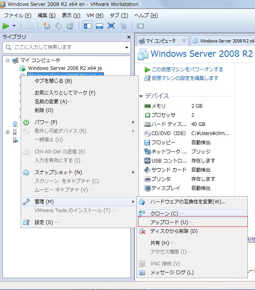Open 設定 (S) from the context menu
This screenshot has width=255, height=290.
pyautogui.click(x=80, y=222)
